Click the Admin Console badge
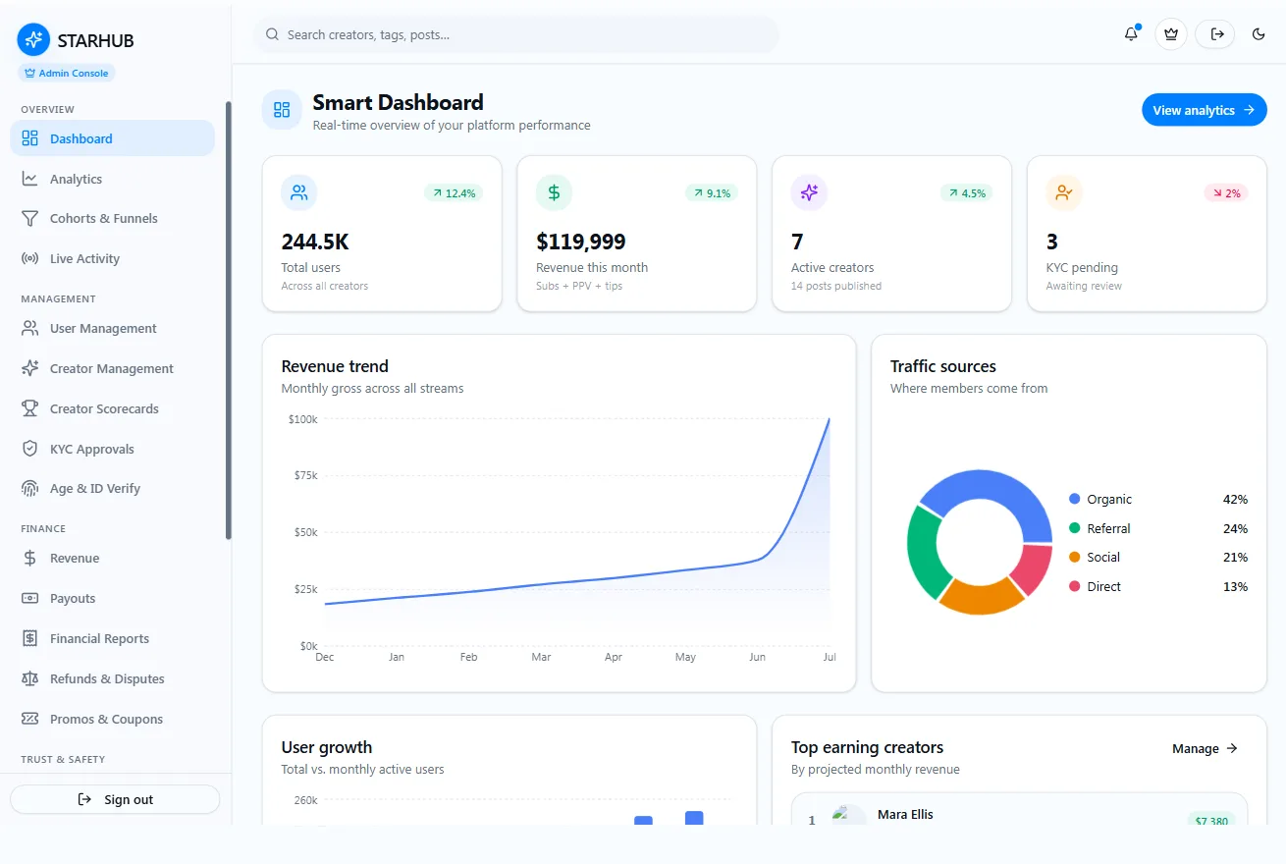The width and height of the screenshot is (1286, 864). [67, 73]
